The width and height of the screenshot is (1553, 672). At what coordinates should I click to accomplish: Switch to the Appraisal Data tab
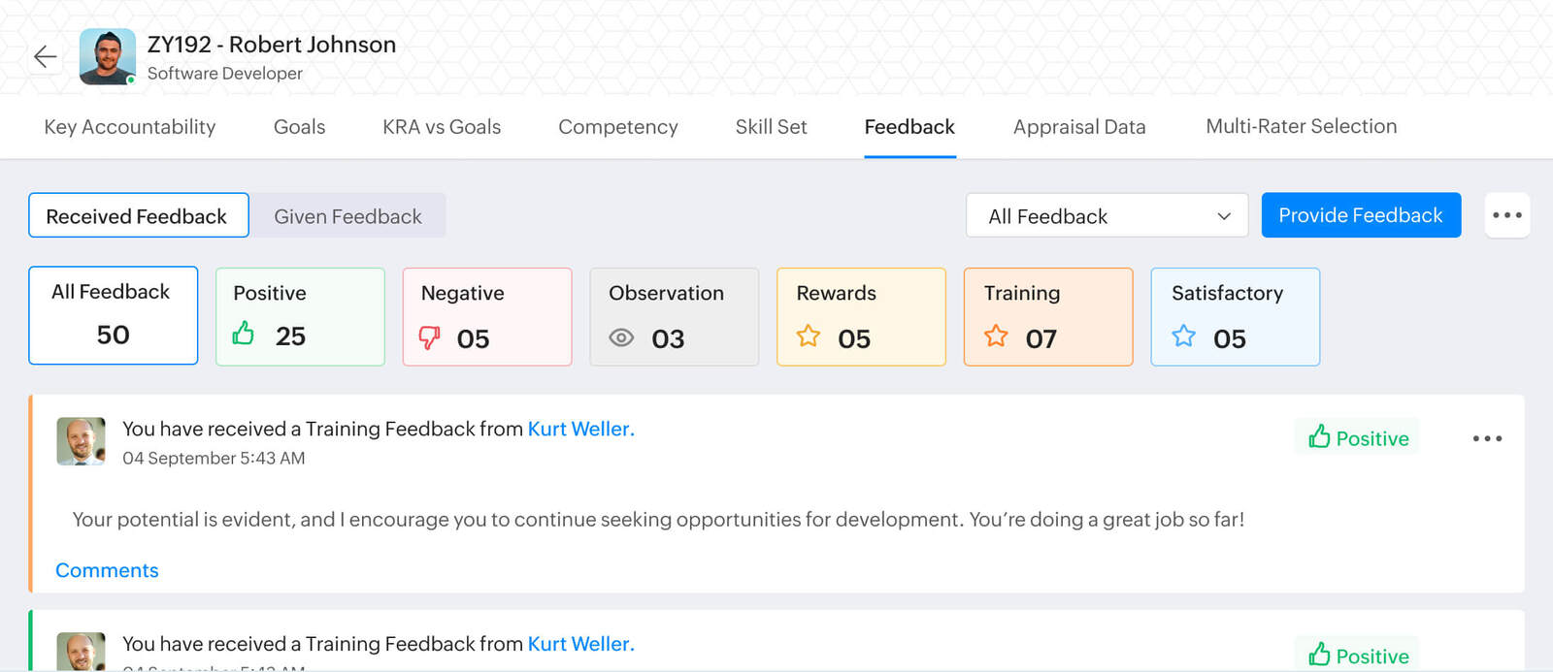point(1079,127)
